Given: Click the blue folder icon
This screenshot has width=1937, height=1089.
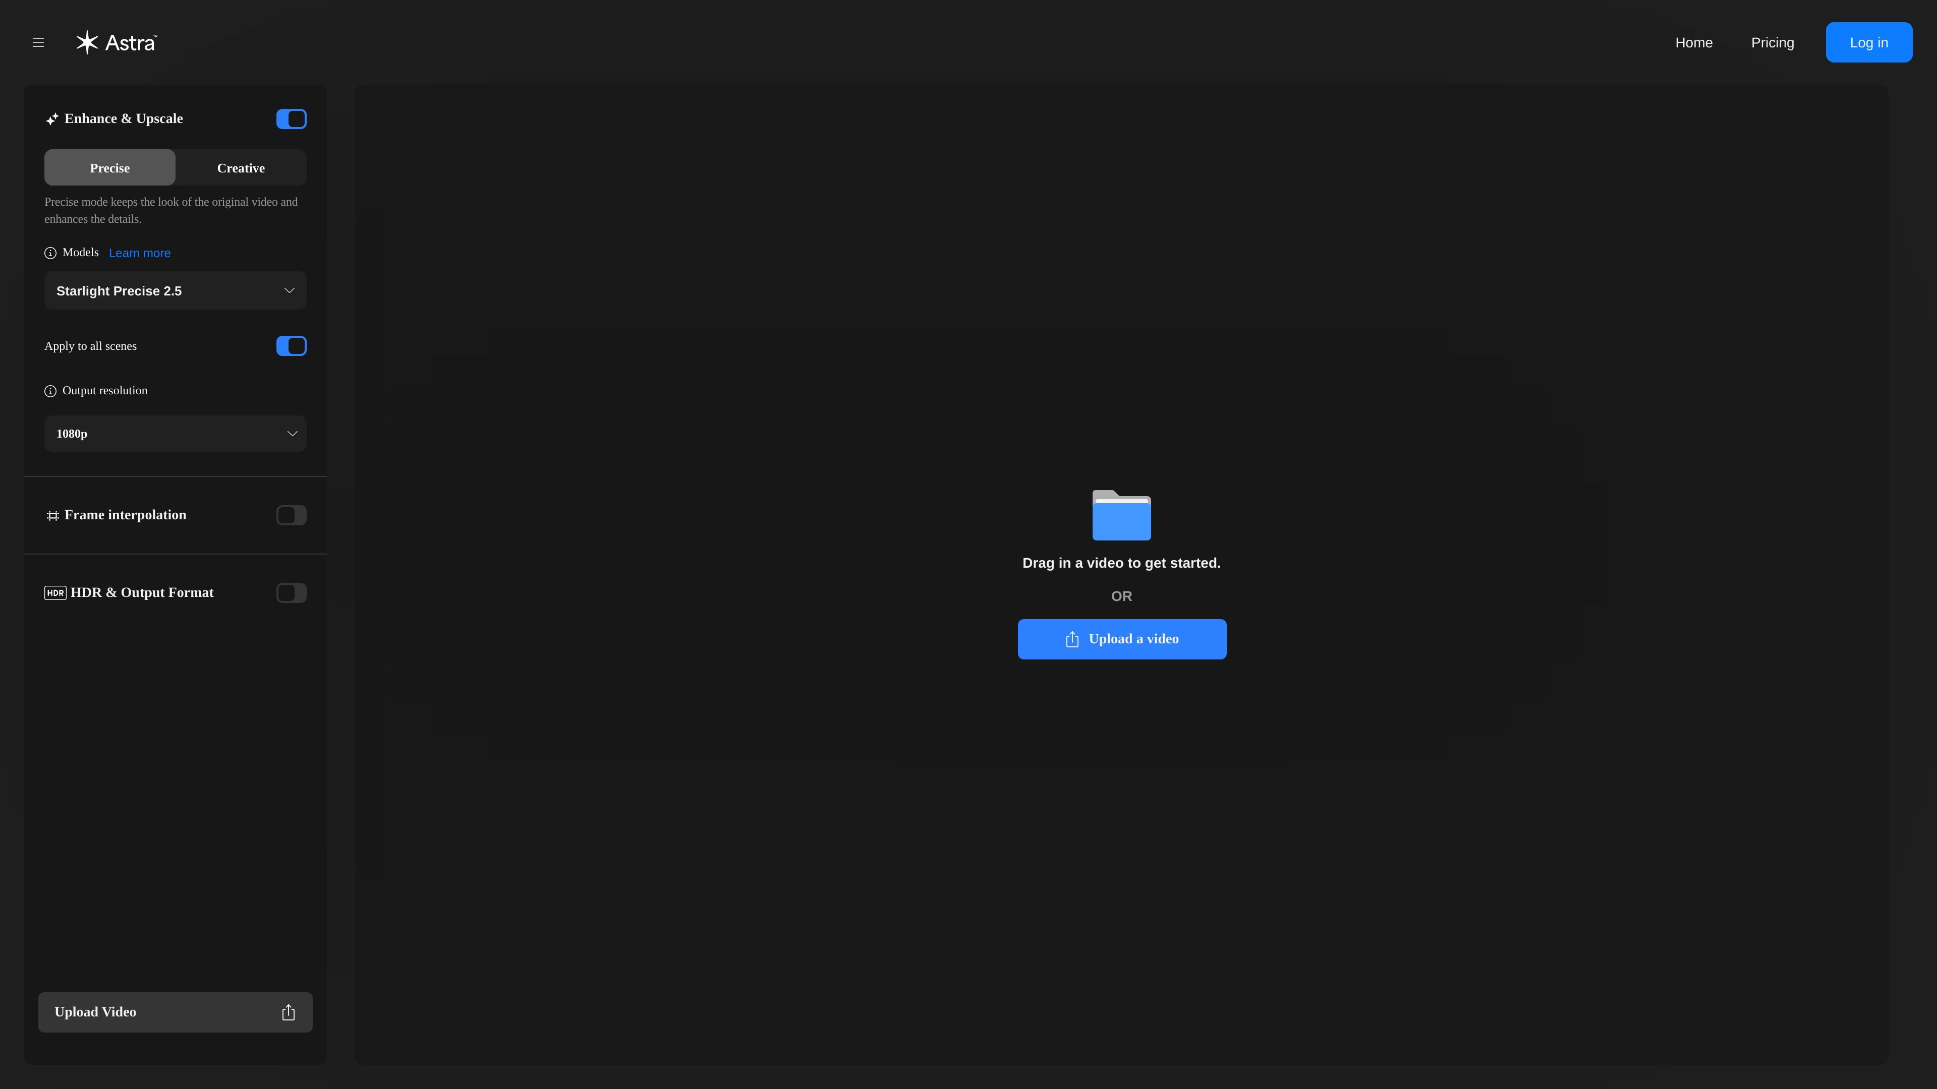Looking at the screenshot, I should (1121, 515).
